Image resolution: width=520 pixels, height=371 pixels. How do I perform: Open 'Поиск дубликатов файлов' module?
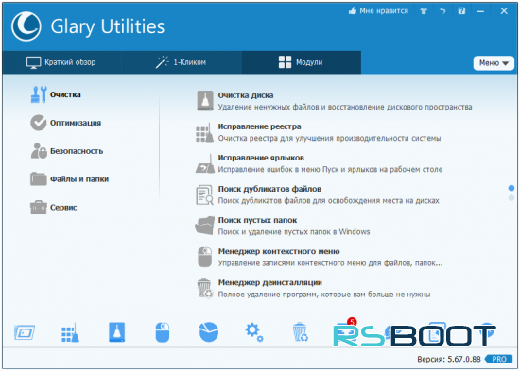(318, 194)
